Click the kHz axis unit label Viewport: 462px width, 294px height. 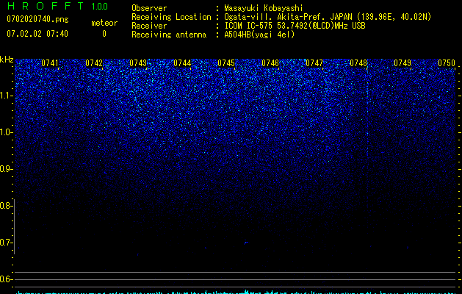pos(7,60)
